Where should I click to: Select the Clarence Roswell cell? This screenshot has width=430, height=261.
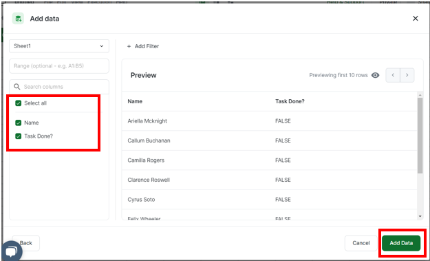(149, 180)
